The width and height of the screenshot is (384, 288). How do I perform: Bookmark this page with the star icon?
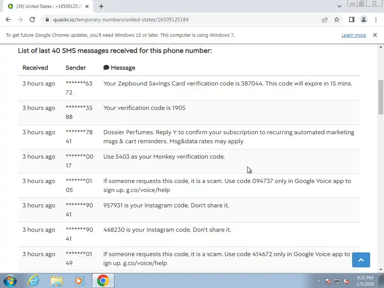[337, 19]
